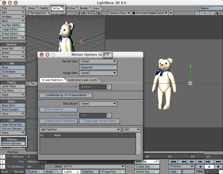223x174 pixels.
Task: Open the Parent Item dropdown
Action: [98, 62]
